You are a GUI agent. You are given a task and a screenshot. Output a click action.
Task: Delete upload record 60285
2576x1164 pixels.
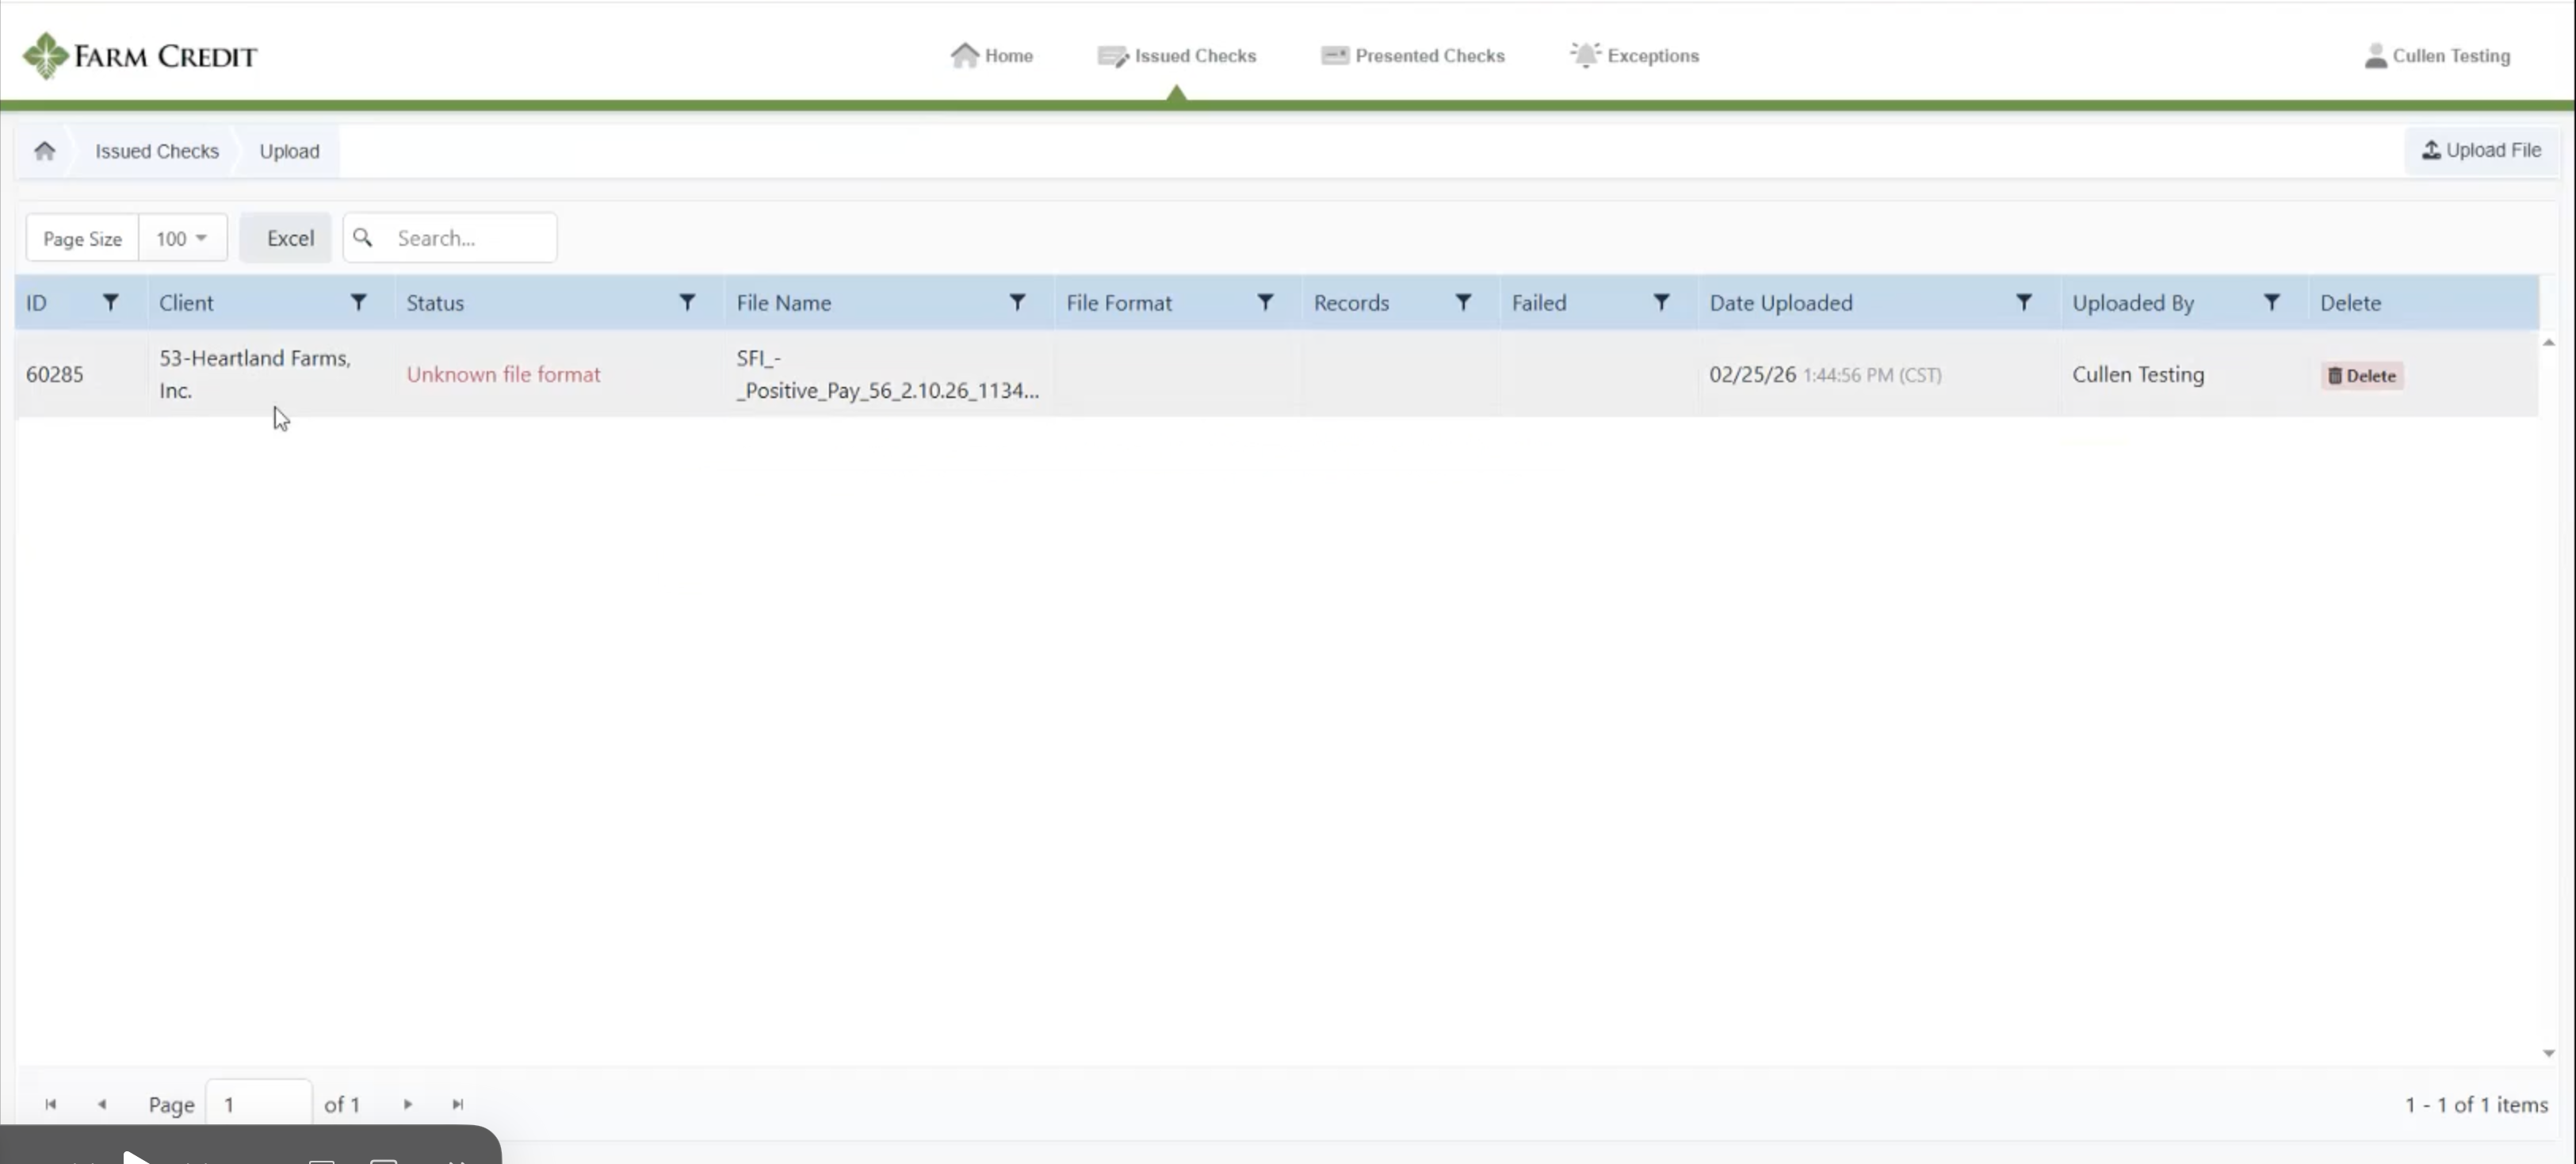click(x=2361, y=376)
